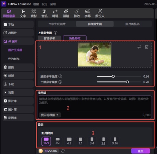Click the 10/56107 credits count

51,151
